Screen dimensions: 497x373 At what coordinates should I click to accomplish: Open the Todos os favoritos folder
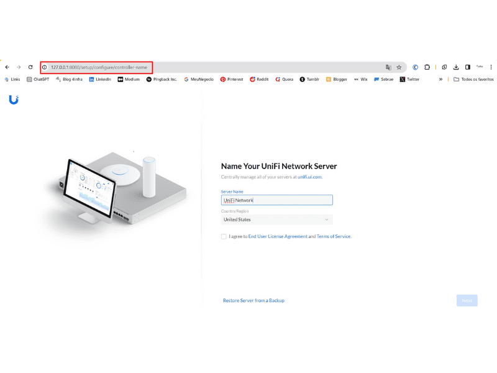(469, 79)
